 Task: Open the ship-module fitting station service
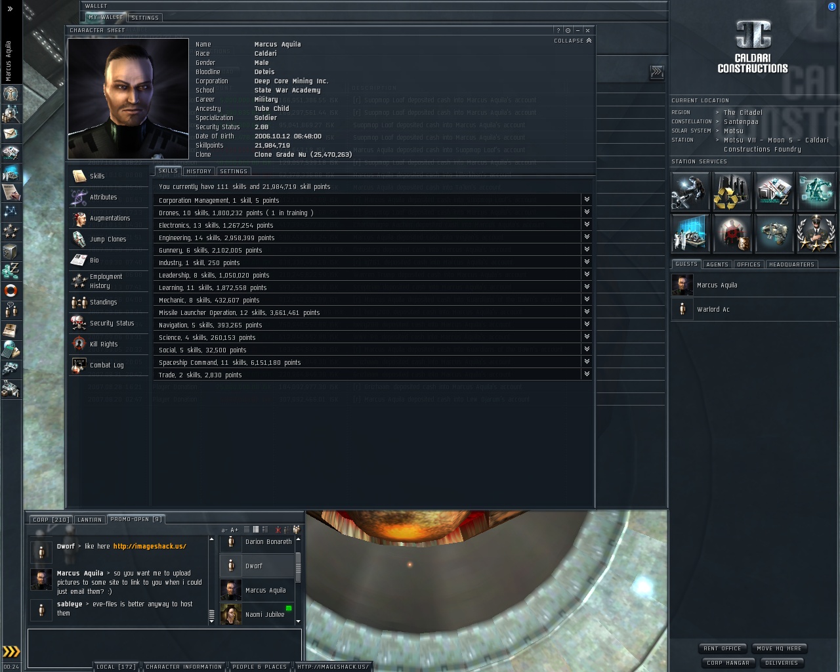(x=774, y=232)
